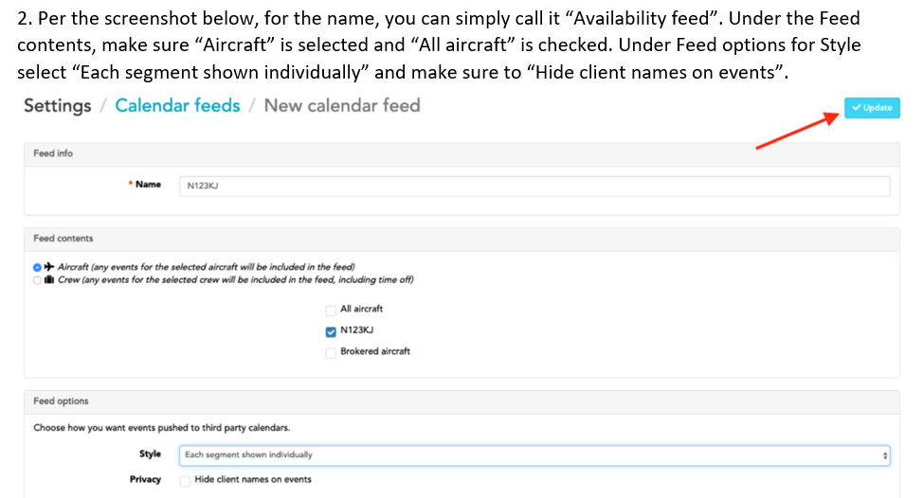
Task: Select the Aircraft radio button
Action: (x=37, y=267)
